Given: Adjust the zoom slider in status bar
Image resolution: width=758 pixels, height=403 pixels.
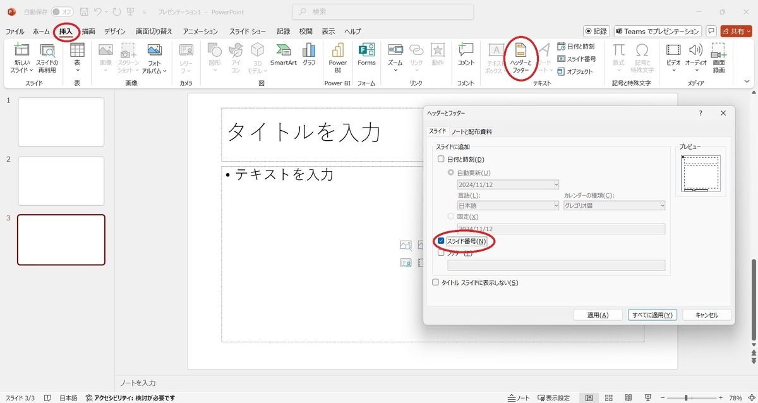Looking at the screenshot, I should pos(686,398).
